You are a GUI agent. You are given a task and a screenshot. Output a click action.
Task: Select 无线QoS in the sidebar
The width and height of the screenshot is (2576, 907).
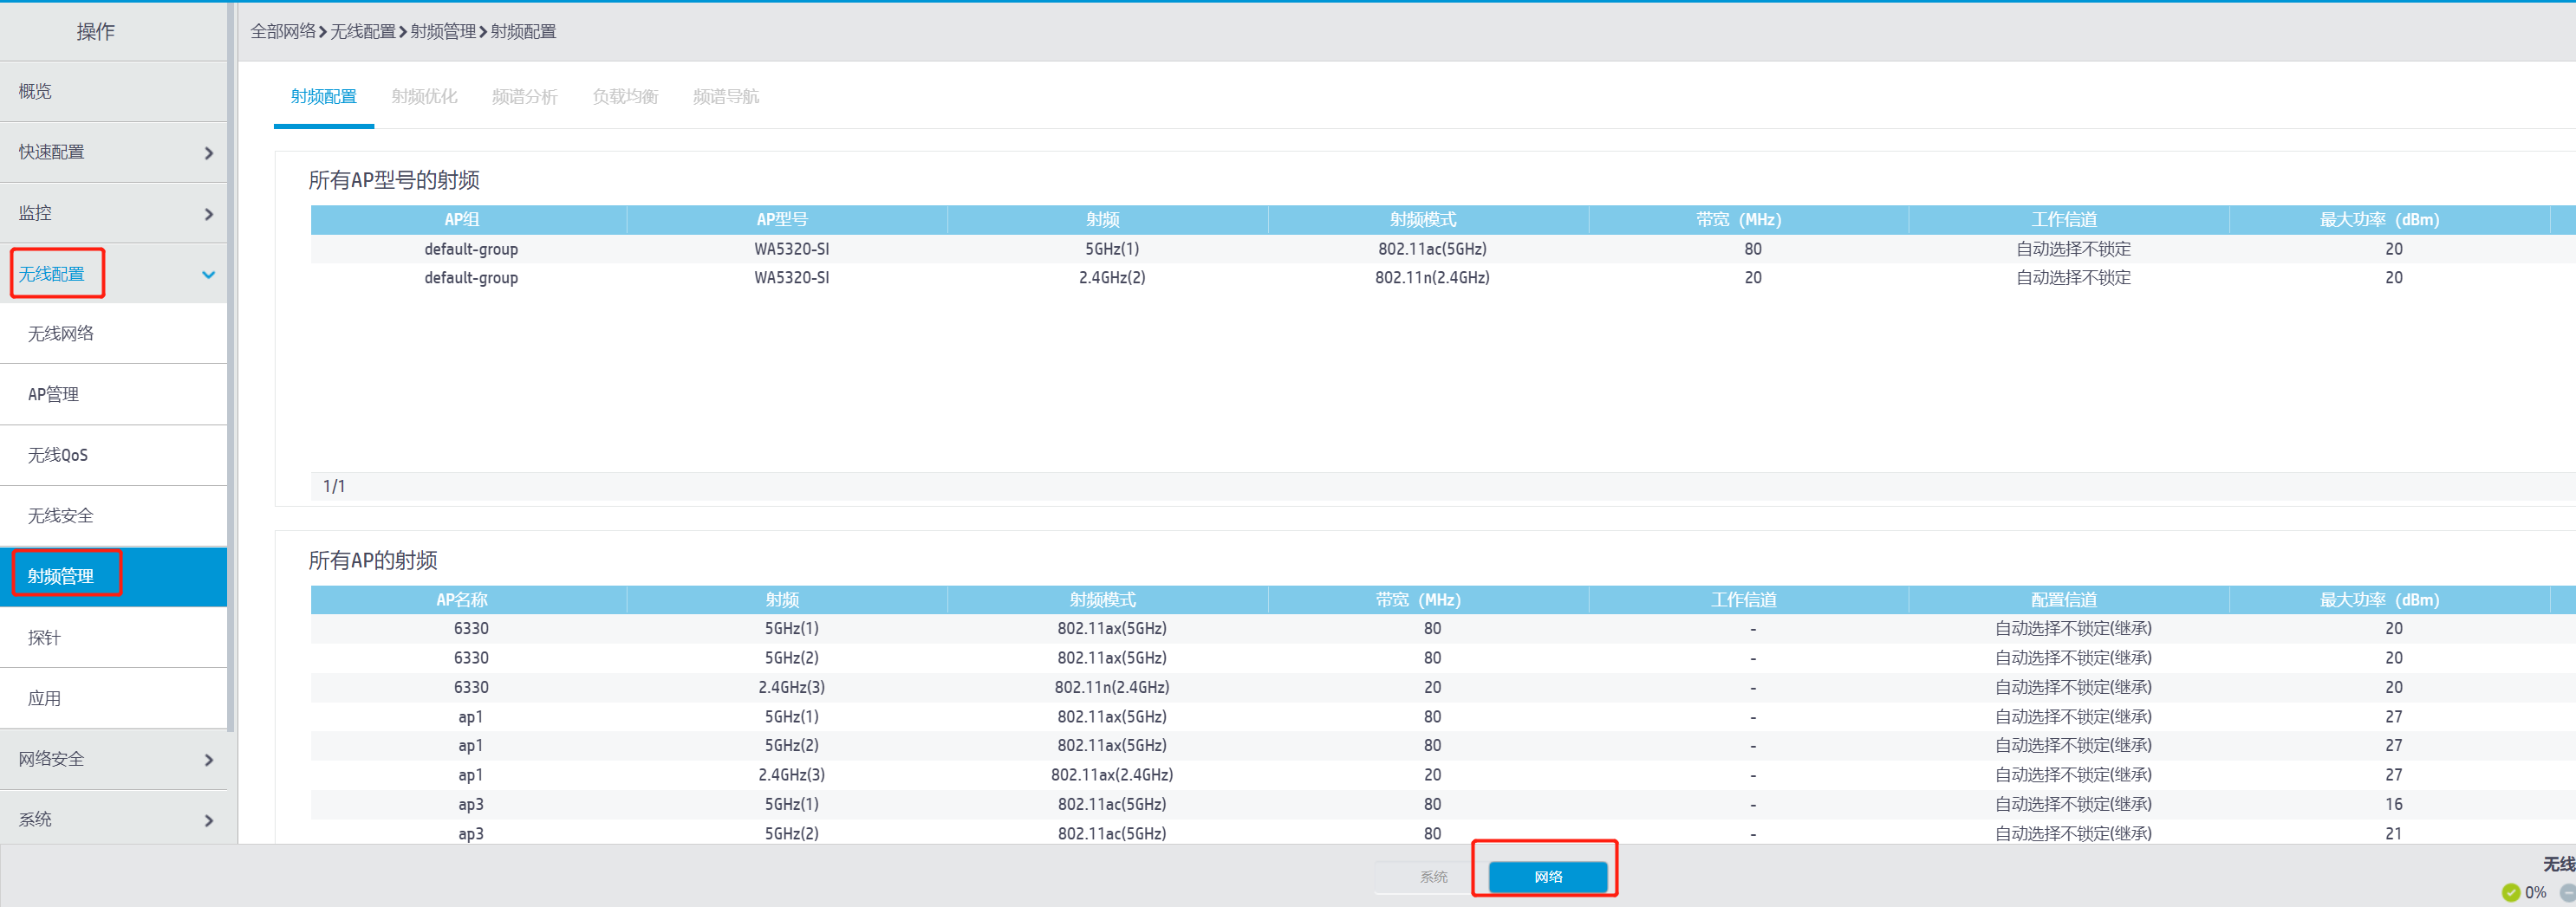pyautogui.click(x=113, y=456)
